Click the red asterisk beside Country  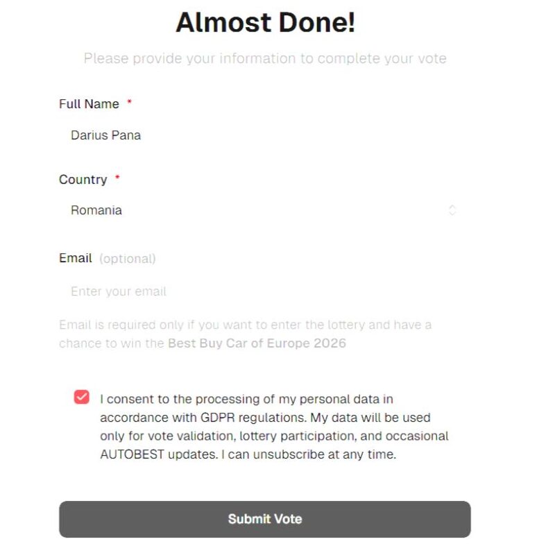click(117, 178)
